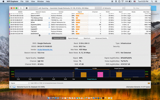Screen dimensions: 160x100
Task: Open the View menu
Action: click(33, 1)
